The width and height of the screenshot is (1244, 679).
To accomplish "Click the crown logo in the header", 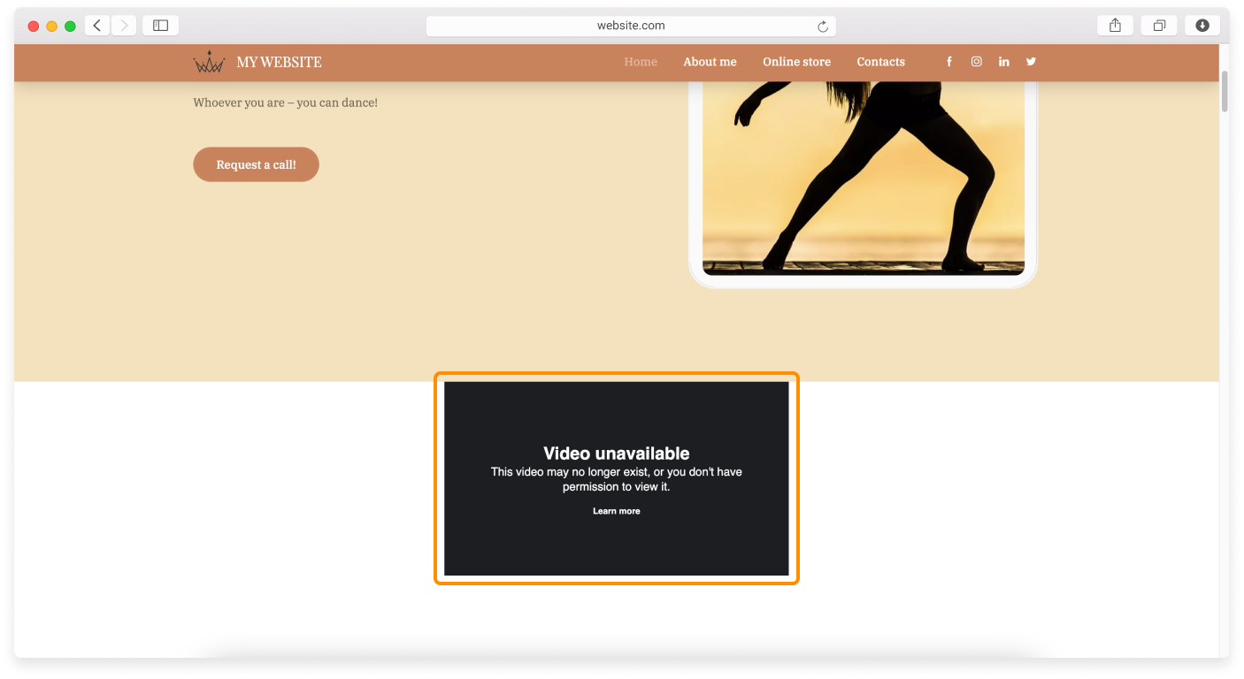I will tap(209, 62).
